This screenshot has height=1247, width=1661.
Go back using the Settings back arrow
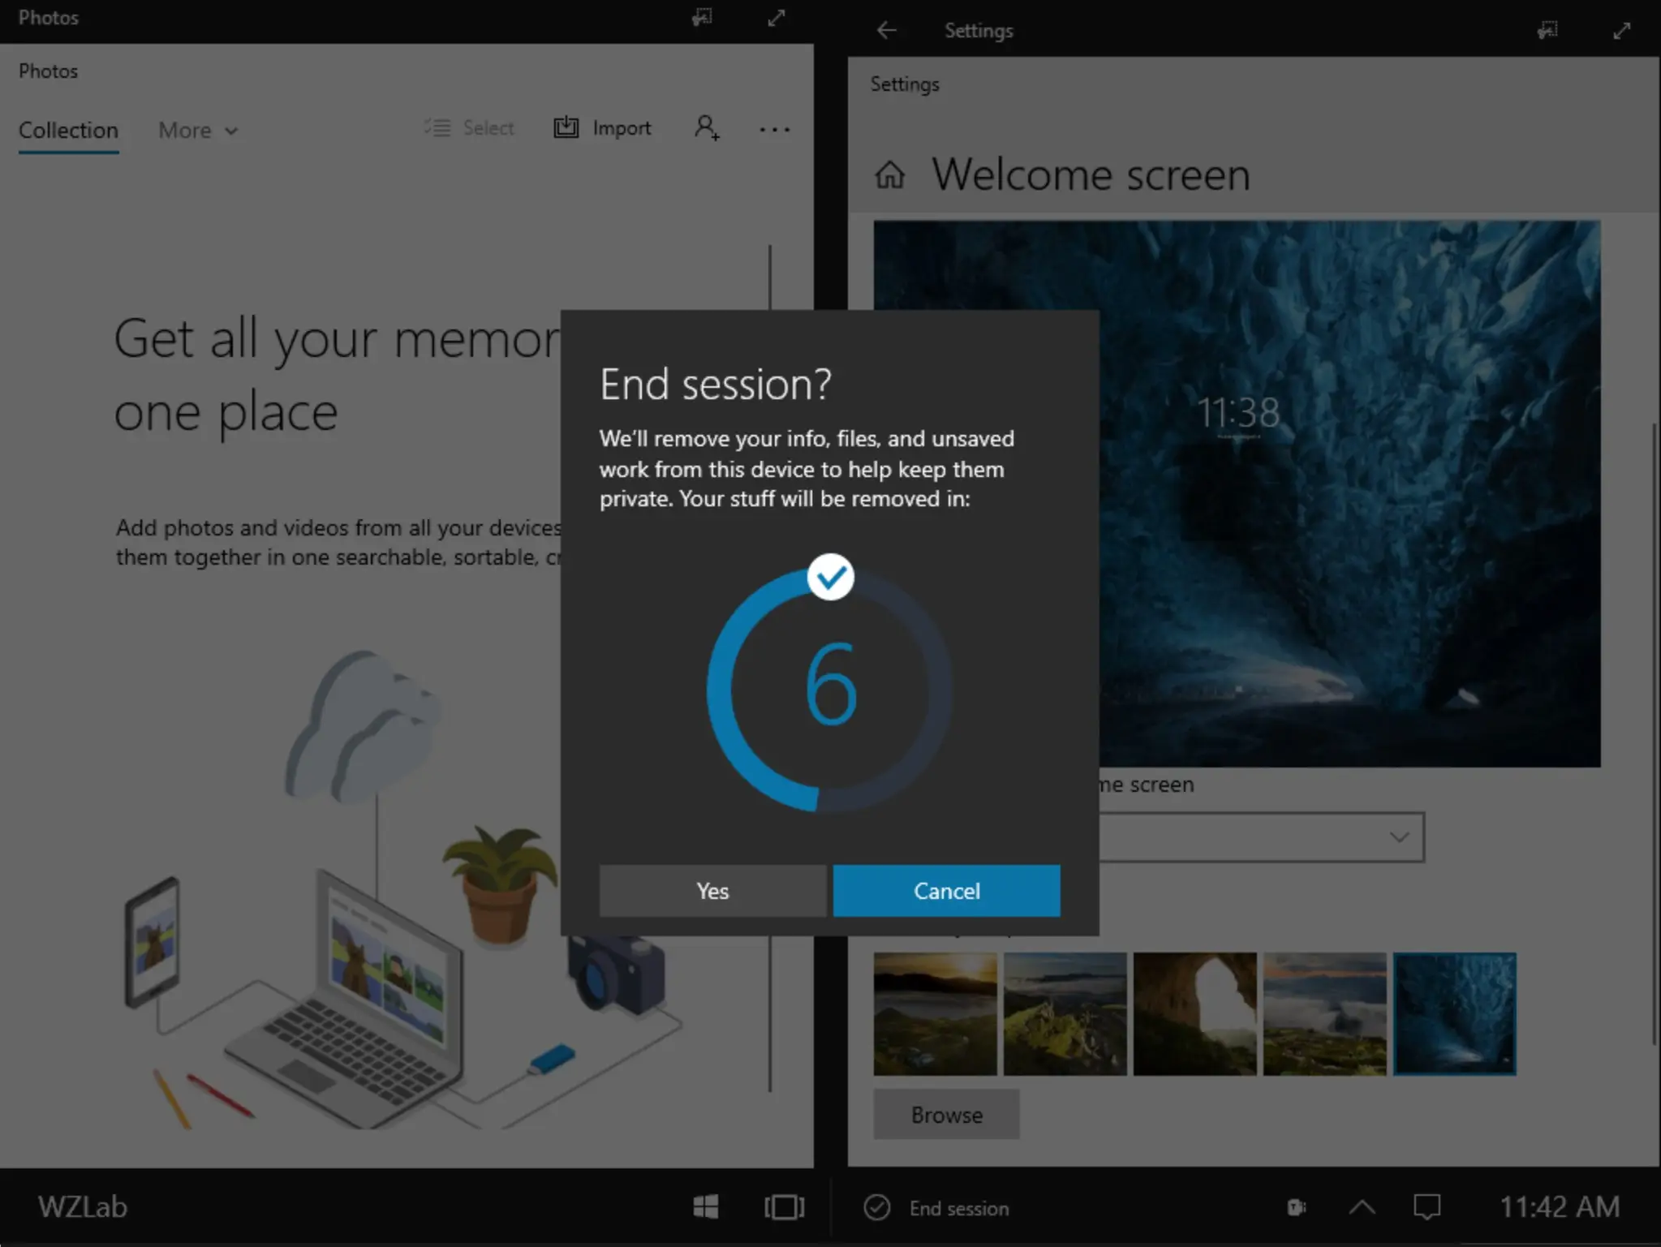pos(886,31)
